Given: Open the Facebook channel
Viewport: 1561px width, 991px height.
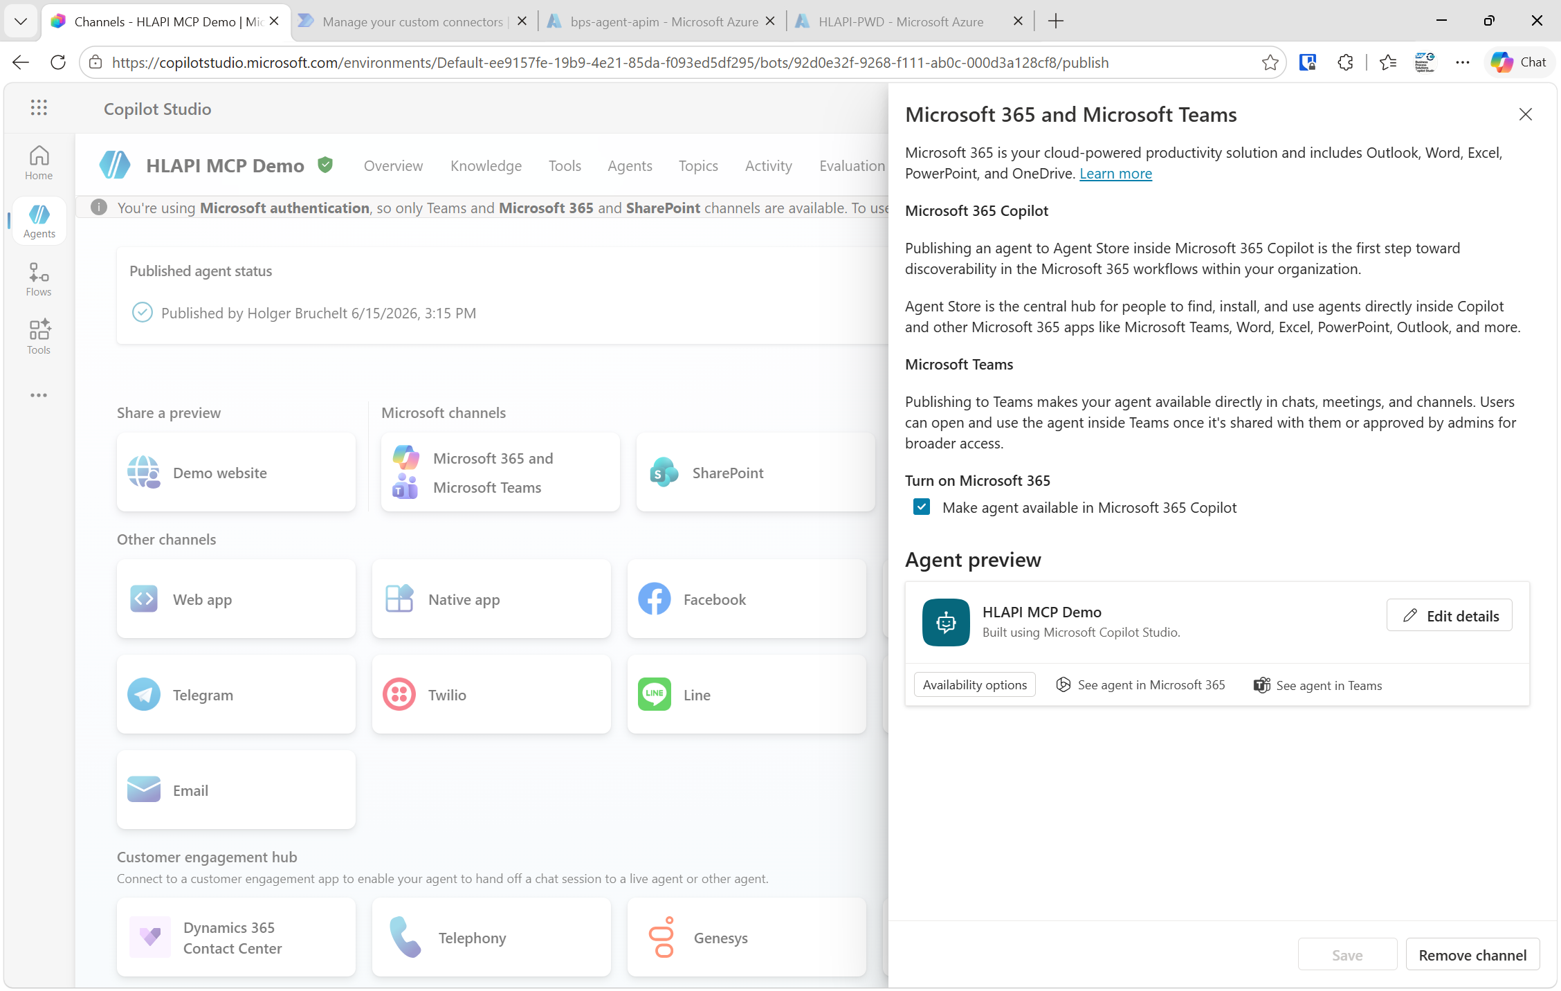Looking at the screenshot, I should pos(747,599).
